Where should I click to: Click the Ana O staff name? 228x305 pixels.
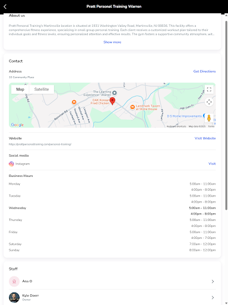coord(27,281)
